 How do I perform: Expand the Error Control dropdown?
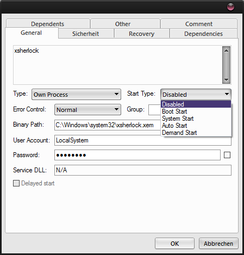[87, 109]
